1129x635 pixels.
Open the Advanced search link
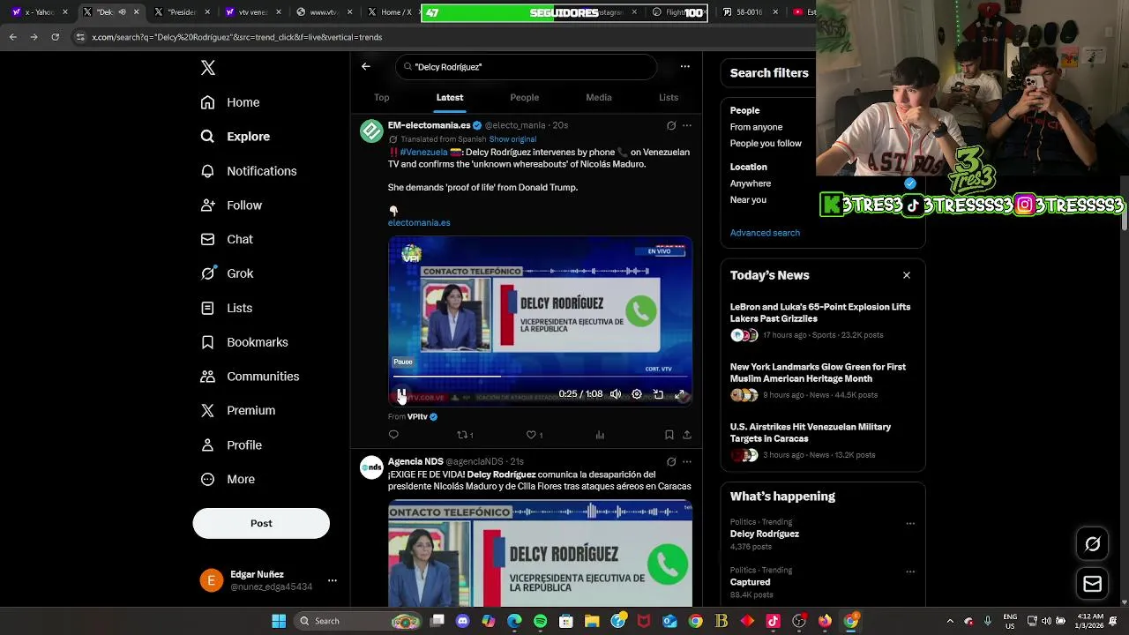click(765, 233)
